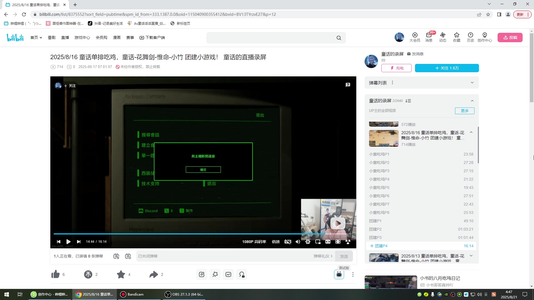
Task: Toggle the danmaku subtitle off icon
Action: click(x=288, y=242)
